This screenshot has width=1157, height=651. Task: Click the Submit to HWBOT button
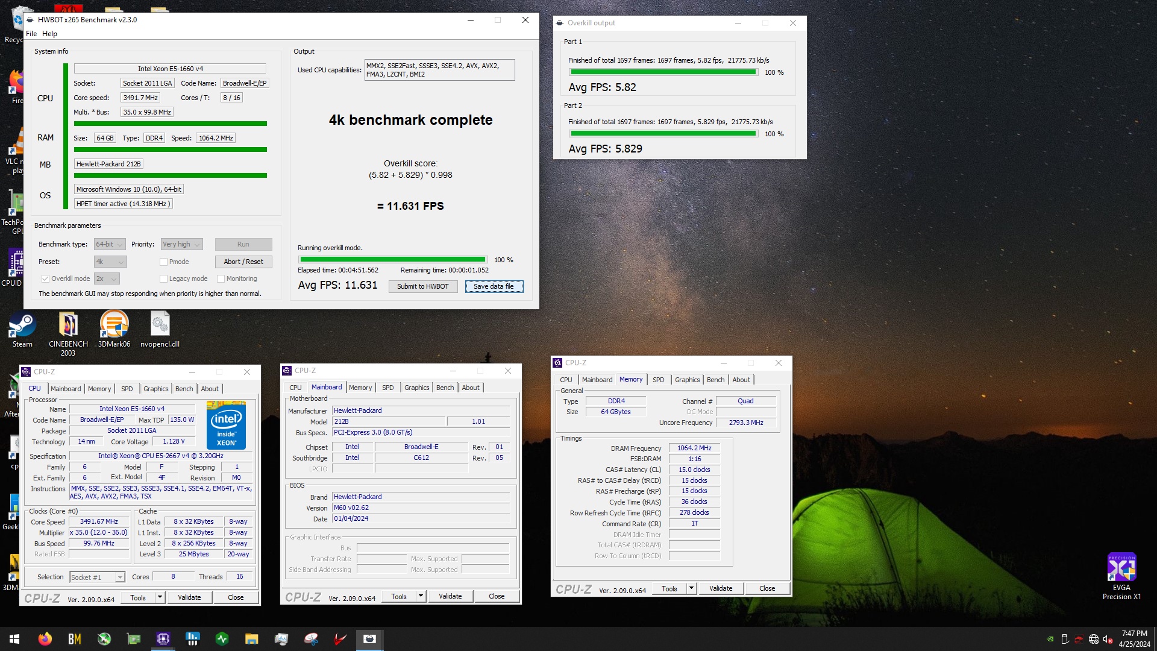(422, 286)
